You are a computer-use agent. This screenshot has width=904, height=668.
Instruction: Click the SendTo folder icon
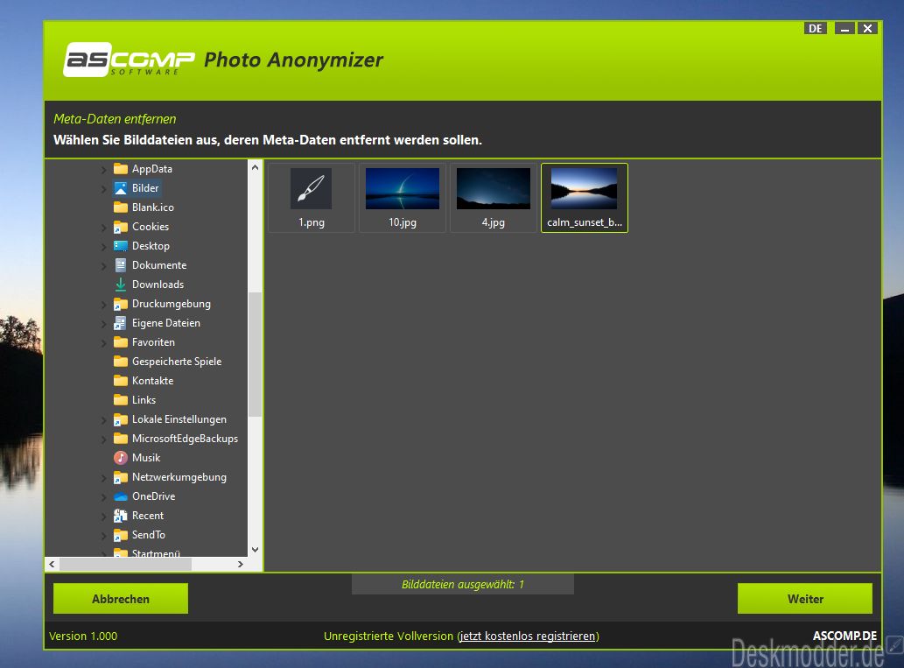[121, 535]
